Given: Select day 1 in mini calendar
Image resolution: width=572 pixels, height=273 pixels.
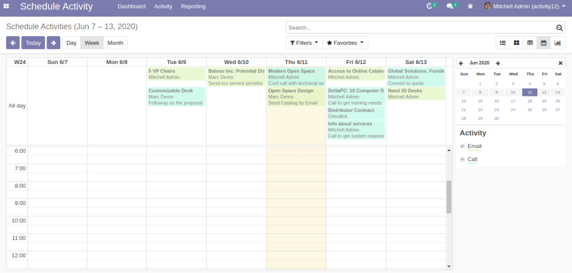Looking at the screenshot, I should (x=480, y=84).
